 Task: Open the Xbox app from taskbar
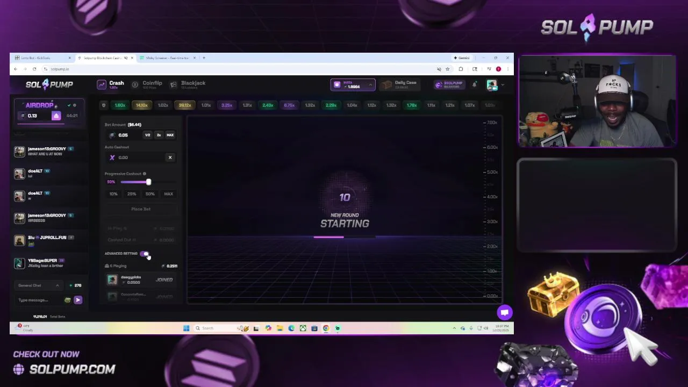coord(303,328)
